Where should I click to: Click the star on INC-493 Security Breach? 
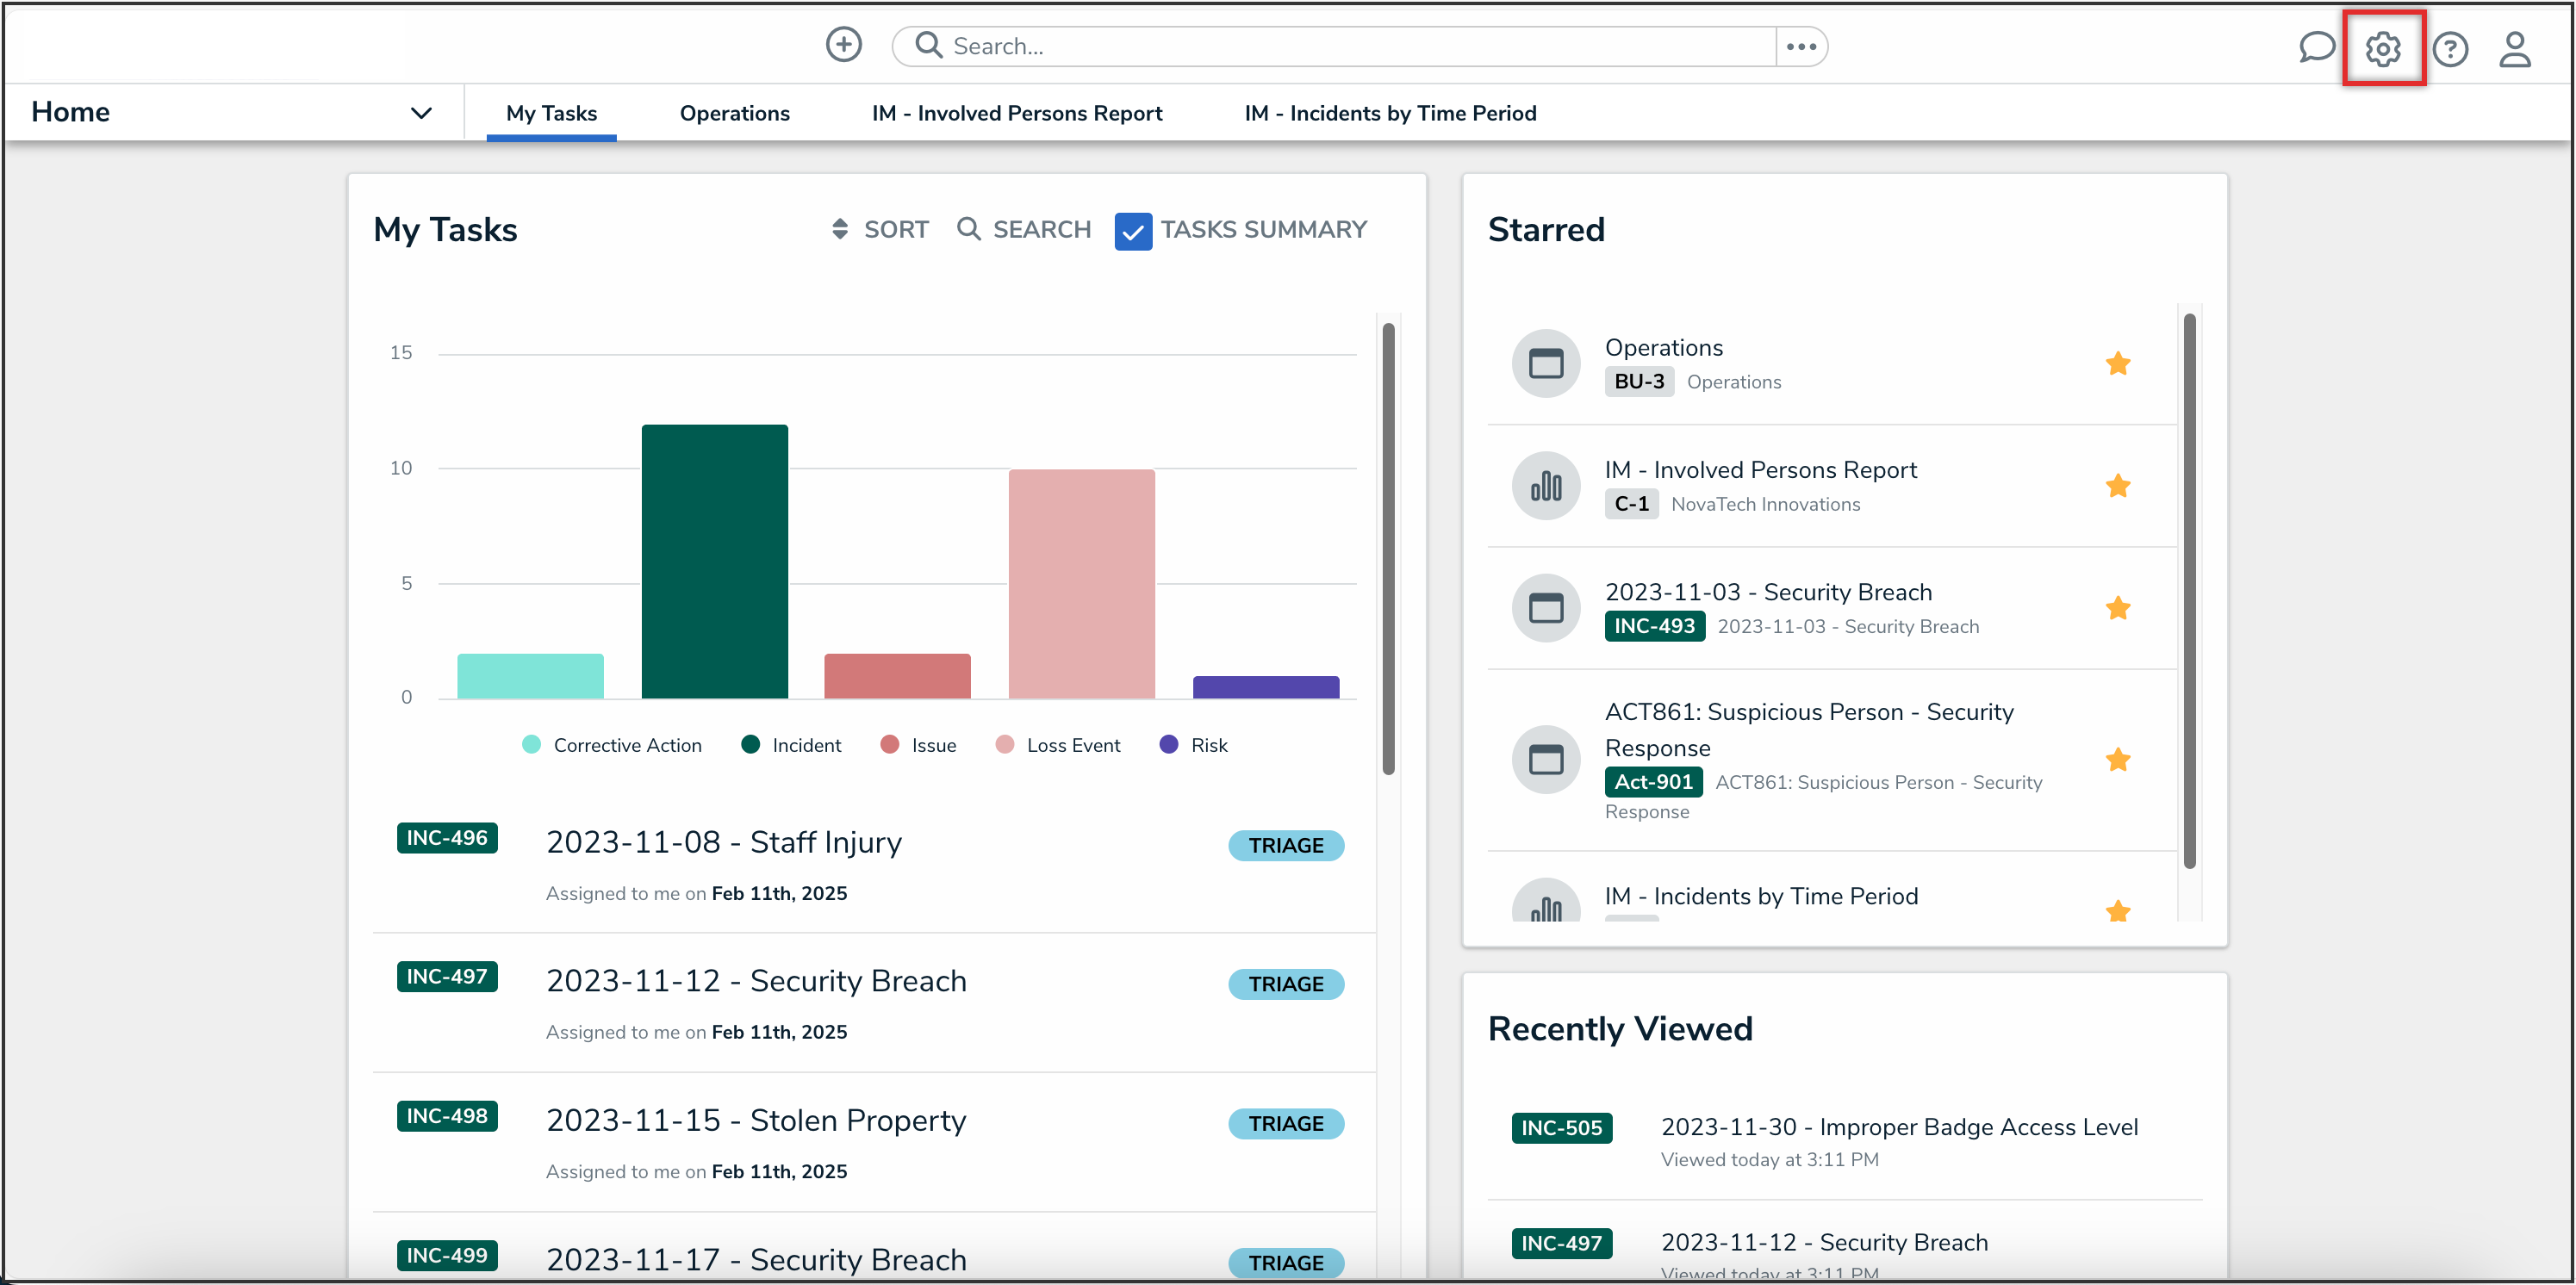click(2117, 608)
